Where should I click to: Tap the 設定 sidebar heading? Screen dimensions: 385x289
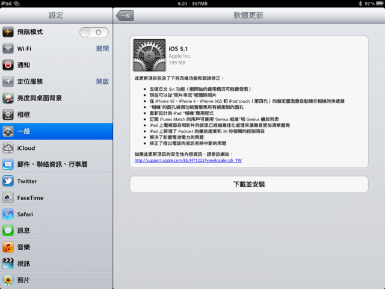[x=56, y=15]
